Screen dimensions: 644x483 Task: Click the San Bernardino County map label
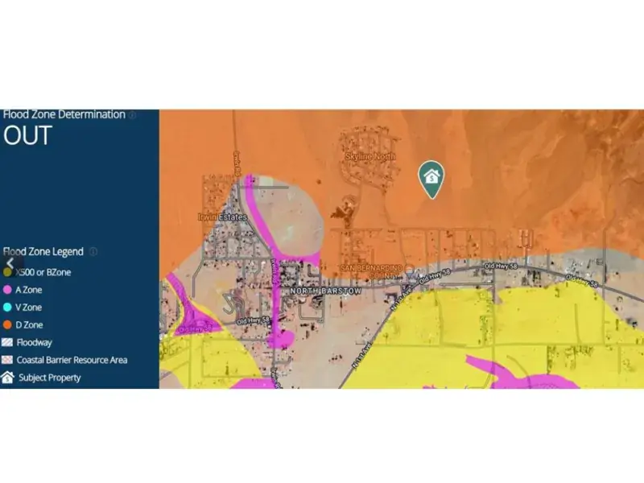coord(369,271)
